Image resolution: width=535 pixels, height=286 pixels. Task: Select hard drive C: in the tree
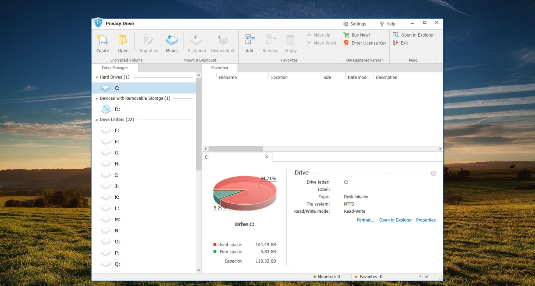(x=144, y=88)
